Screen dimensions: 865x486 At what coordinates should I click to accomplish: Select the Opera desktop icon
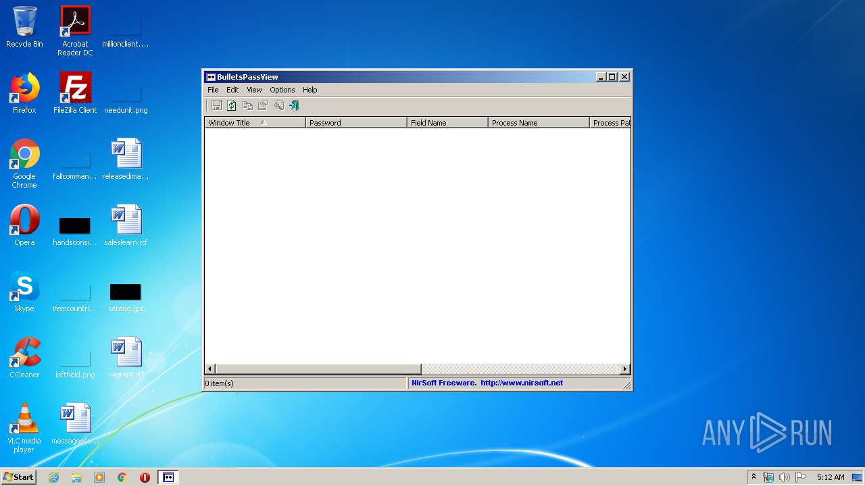click(24, 225)
